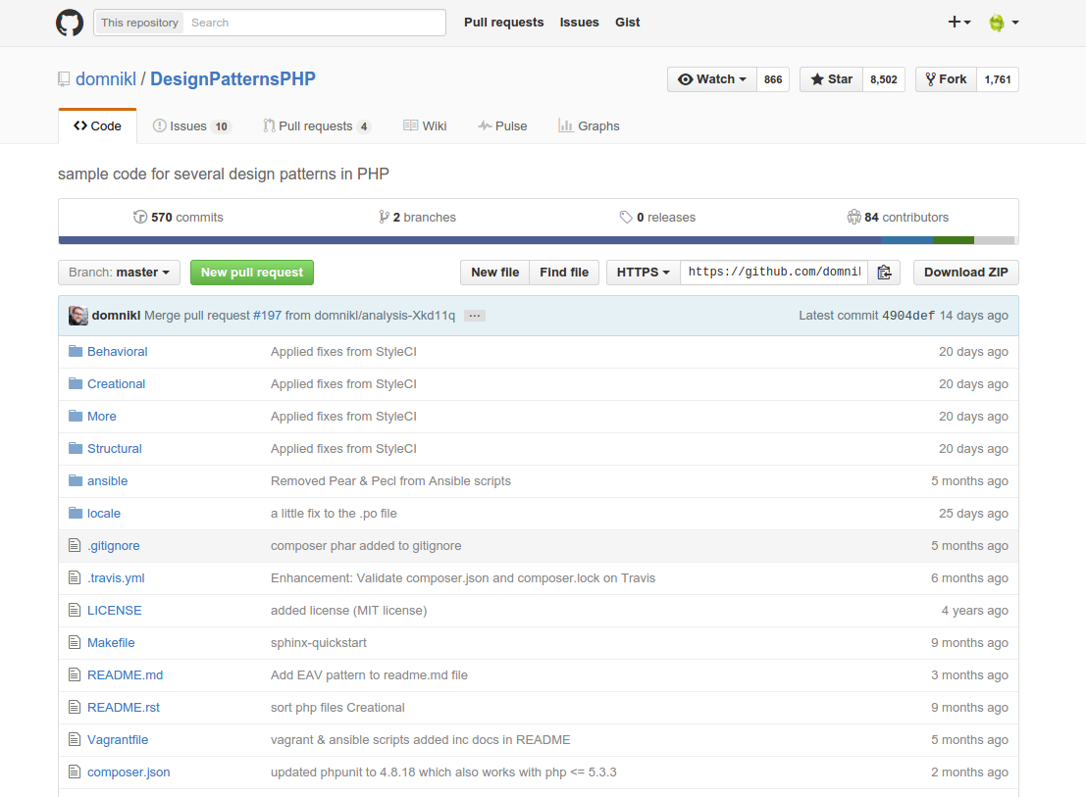Open the DesignPatternsPHP repository title link
Viewport: 1086px width, 797px height.
point(233,78)
